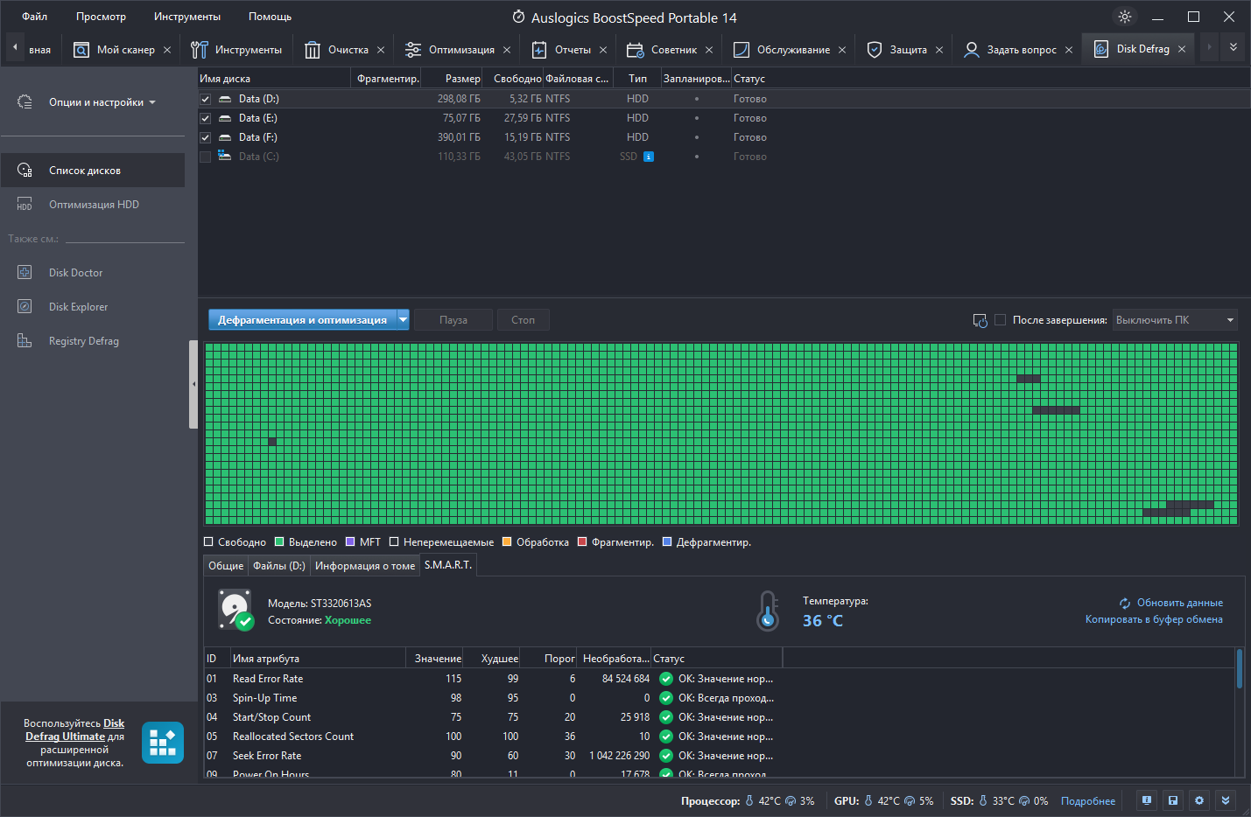This screenshot has width=1251, height=817.
Task: Click the 'Обновить данные' link
Action: (x=1179, y=603)
